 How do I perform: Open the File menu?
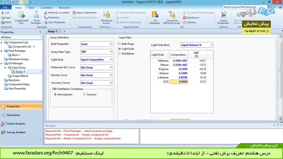(5, 7)
